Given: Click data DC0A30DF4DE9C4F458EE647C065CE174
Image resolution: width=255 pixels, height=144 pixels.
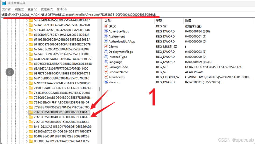Looking at the screenshot, I should pyautogui.click(x=213, y=67).
